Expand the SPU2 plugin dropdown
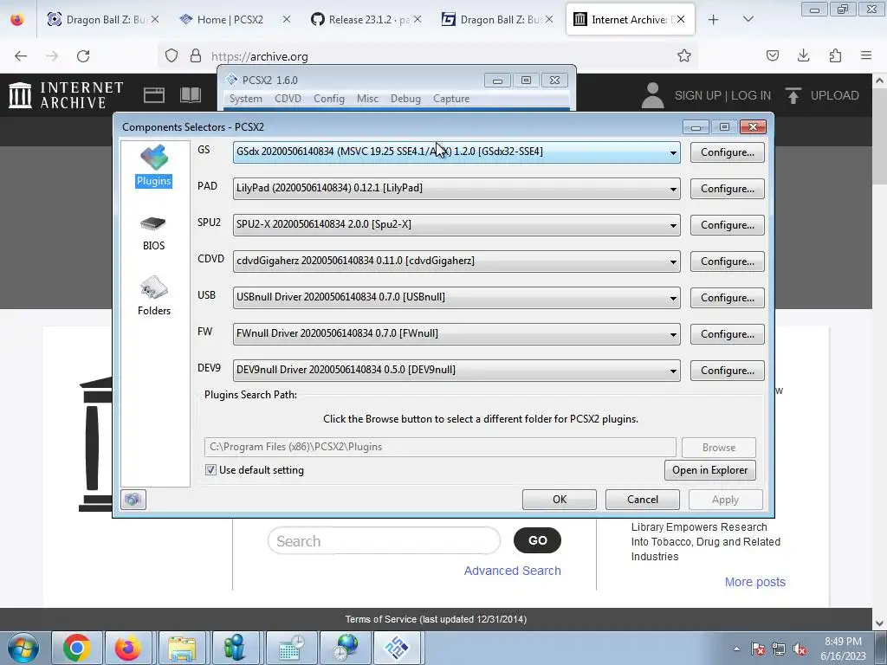The image size is (887, 665). pos(673,225)
